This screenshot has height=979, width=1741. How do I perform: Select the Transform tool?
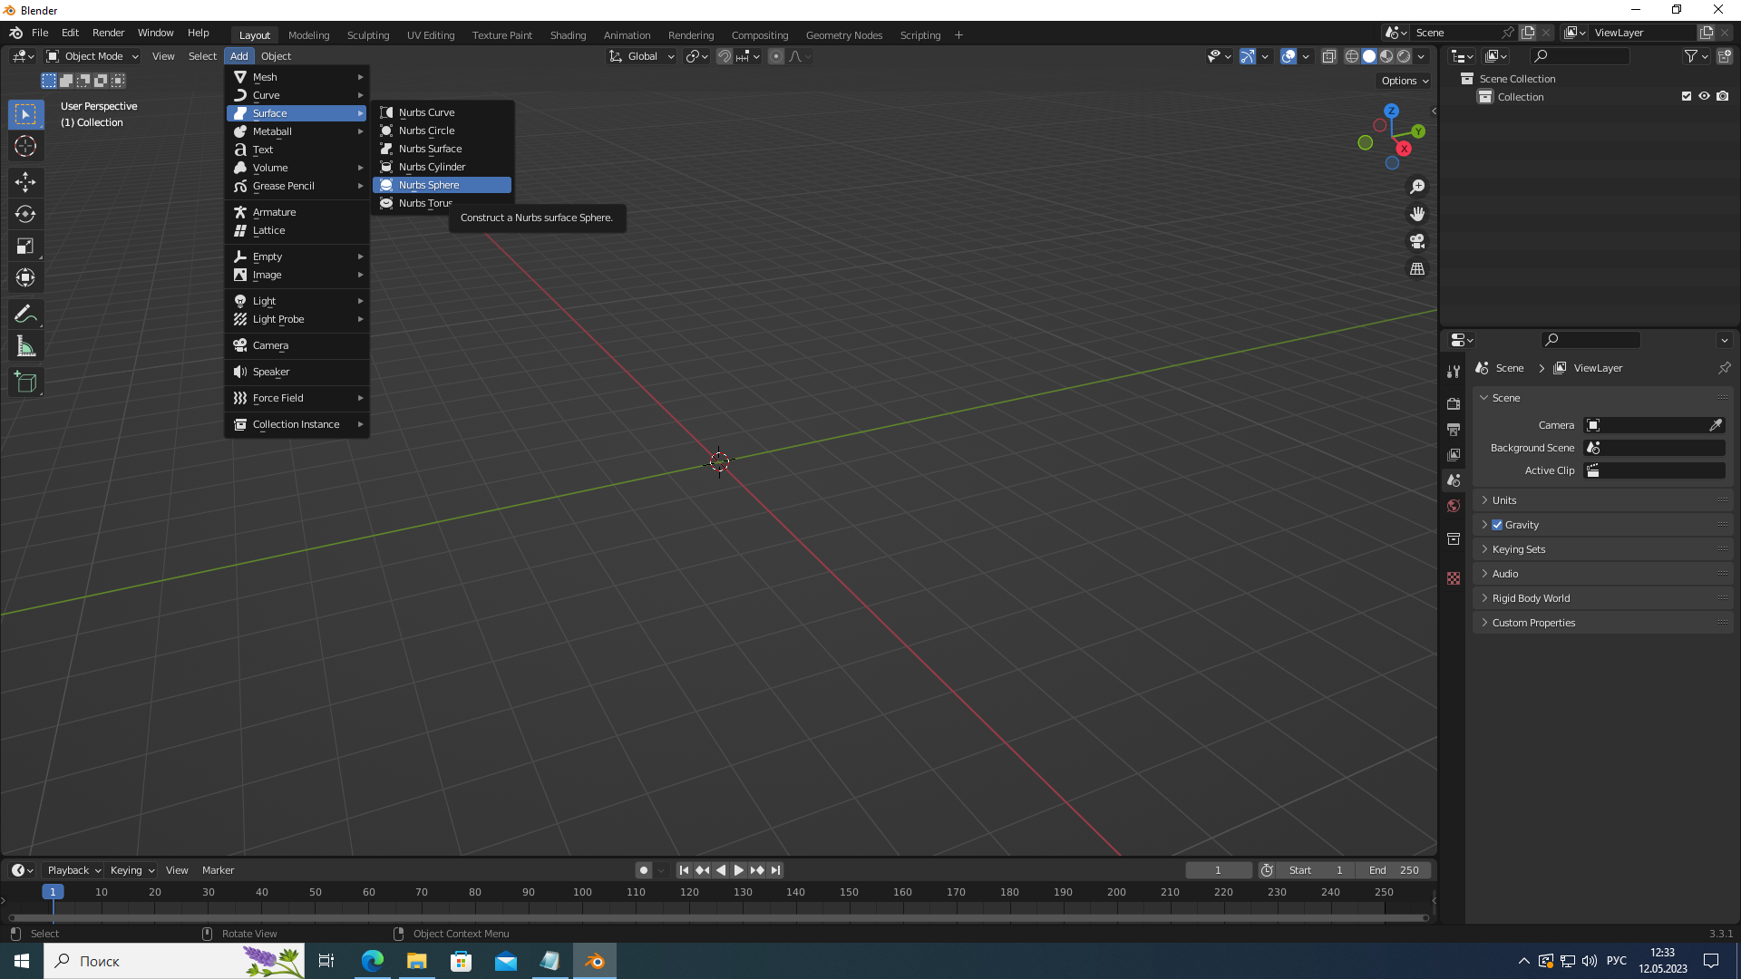(25, 277)
